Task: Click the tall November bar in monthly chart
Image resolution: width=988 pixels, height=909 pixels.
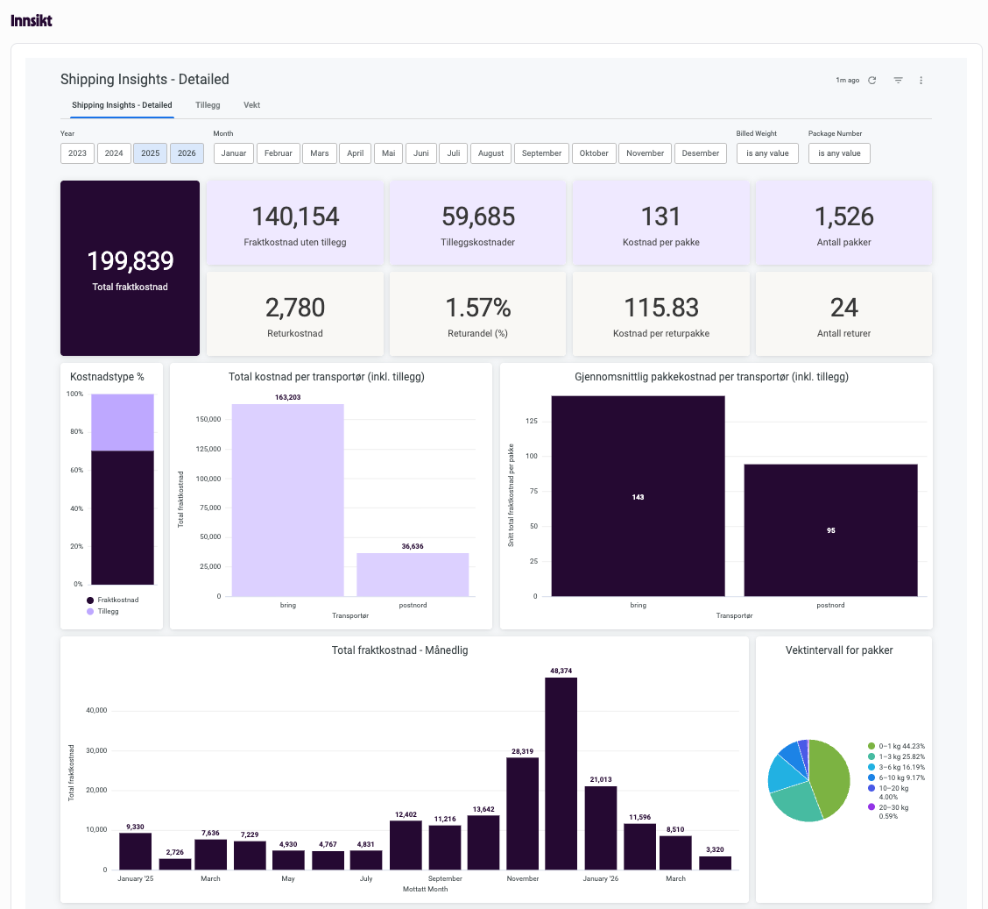Action: (561, 771)
